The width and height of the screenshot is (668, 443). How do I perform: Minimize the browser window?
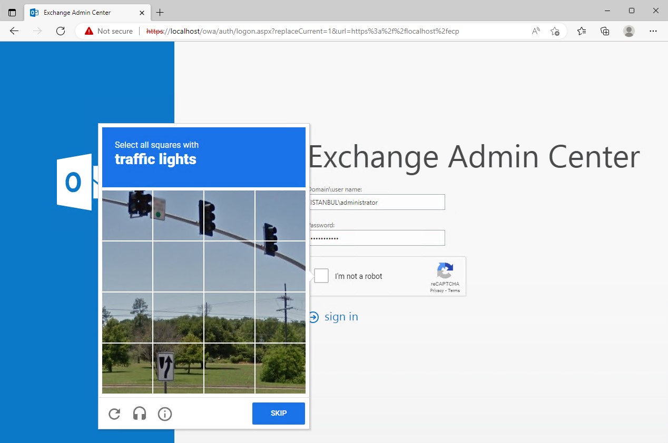click(606, 11)
